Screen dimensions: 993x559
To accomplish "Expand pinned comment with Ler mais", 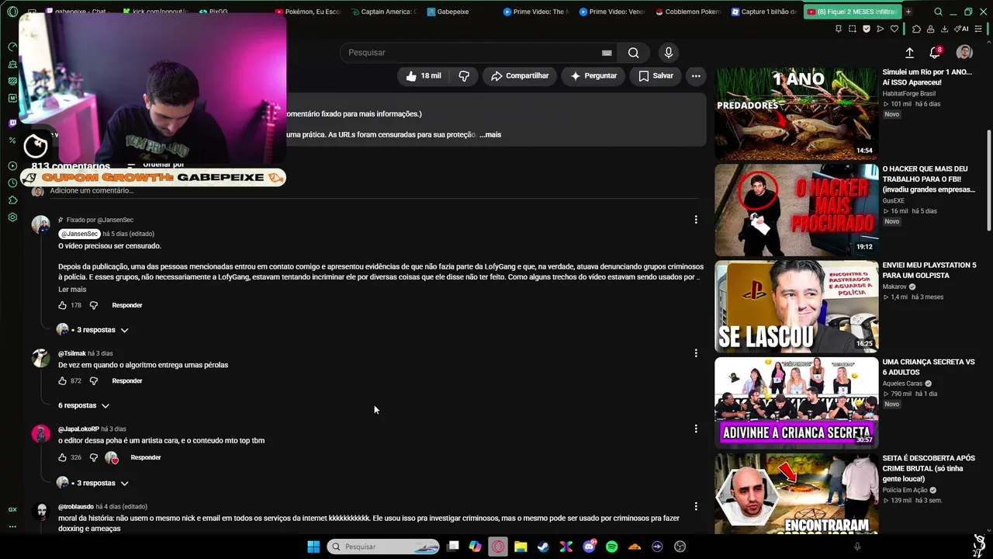I will click(x=72, y=290).
